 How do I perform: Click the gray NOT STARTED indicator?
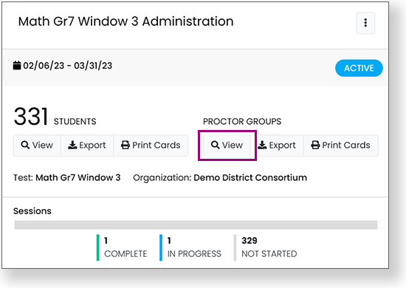click(235, 247)
